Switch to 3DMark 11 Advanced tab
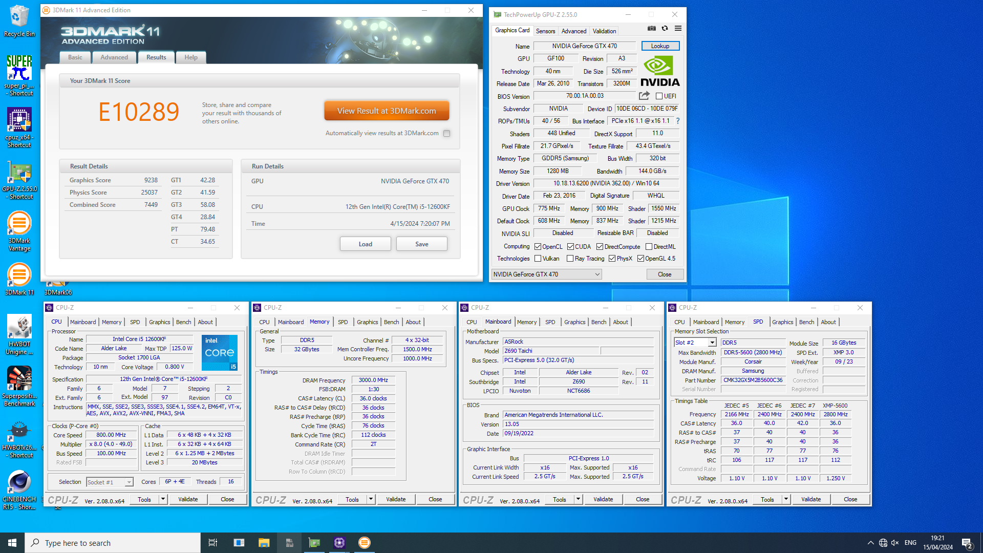The height and width of the screenshot is (553, 983). pos(114,57)
